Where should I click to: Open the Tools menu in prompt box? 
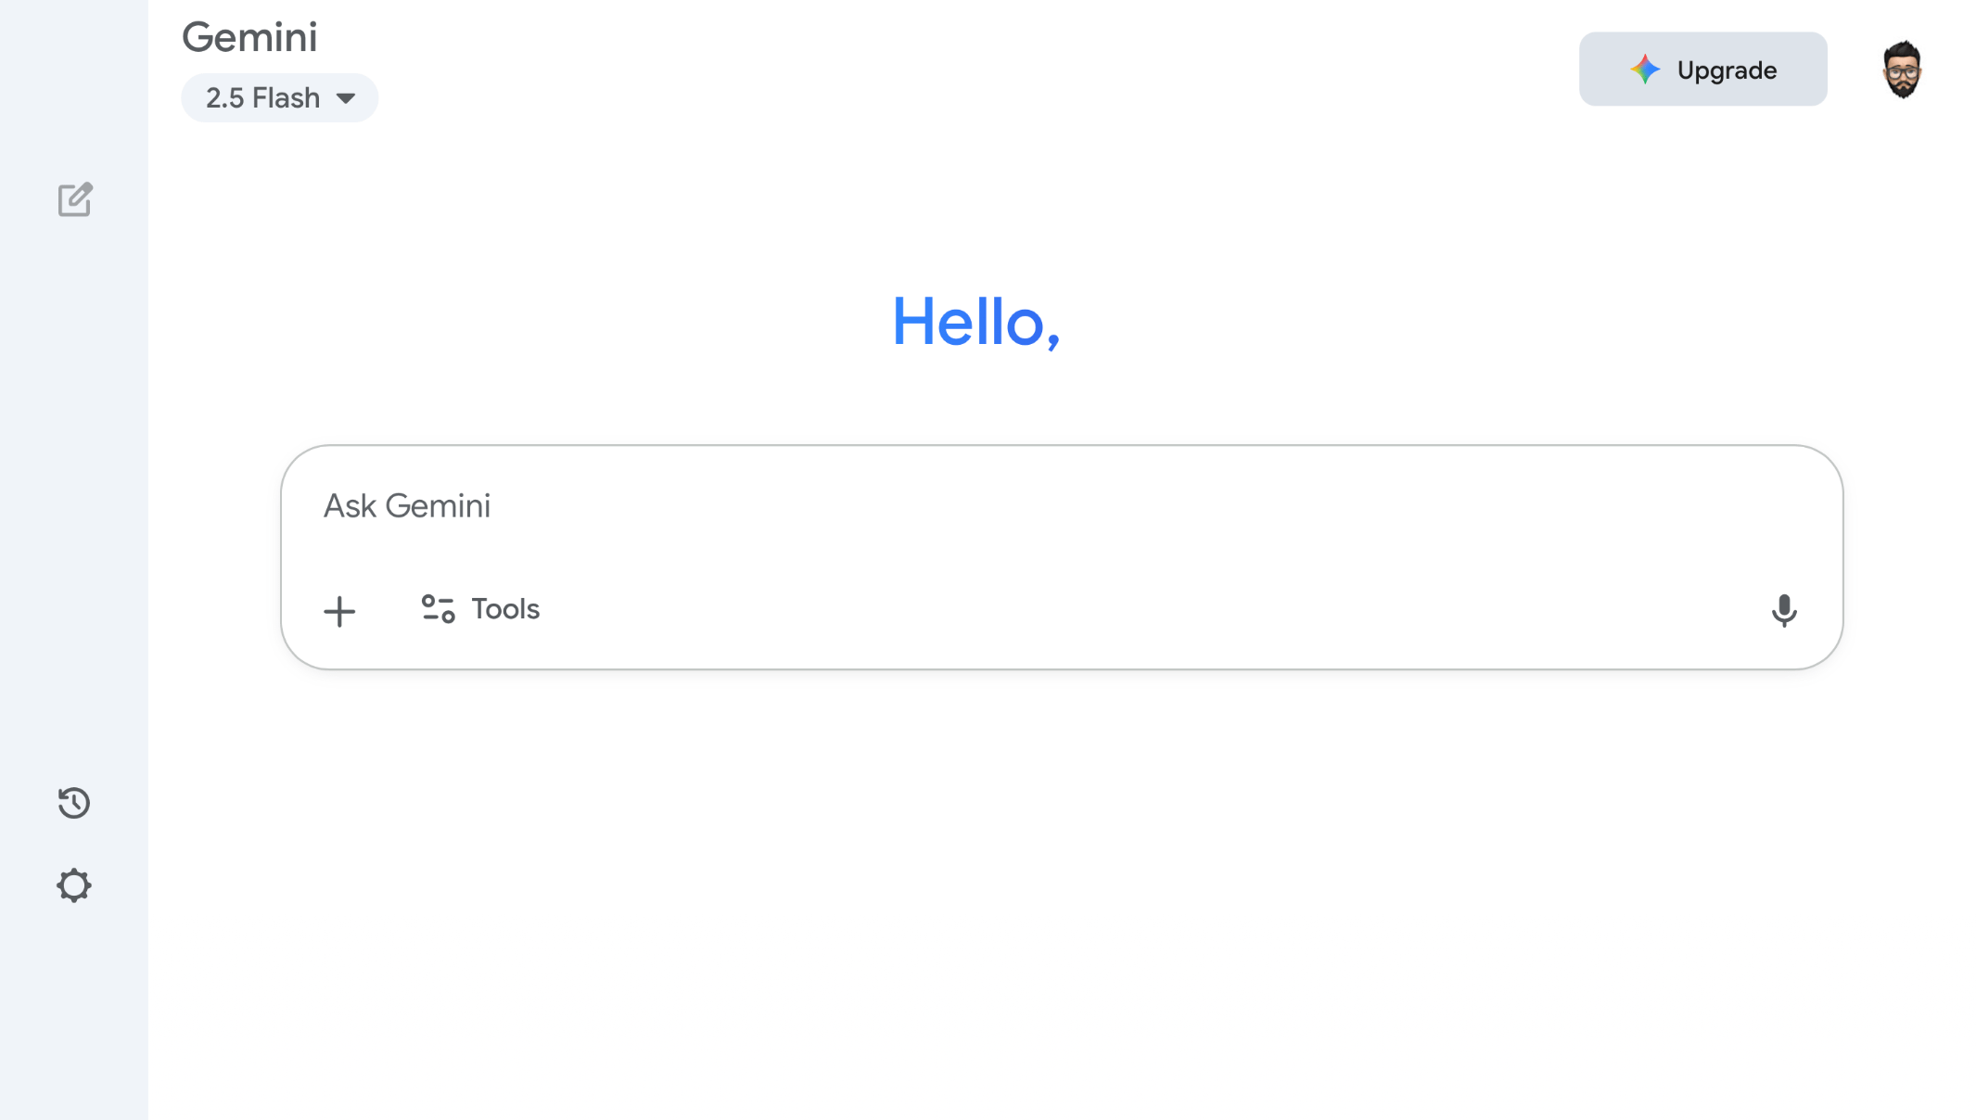(x=480, y=609)
